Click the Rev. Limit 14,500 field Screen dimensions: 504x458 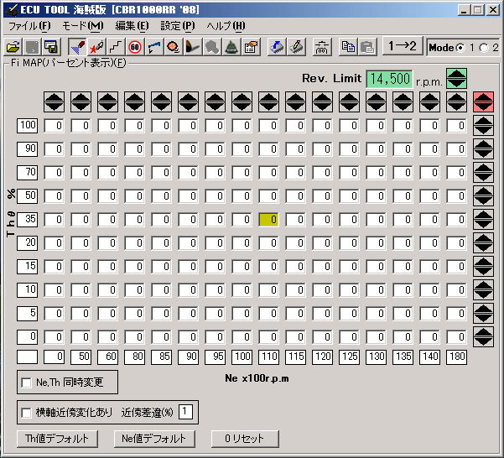pyautogui.click(x=390, y=79)
